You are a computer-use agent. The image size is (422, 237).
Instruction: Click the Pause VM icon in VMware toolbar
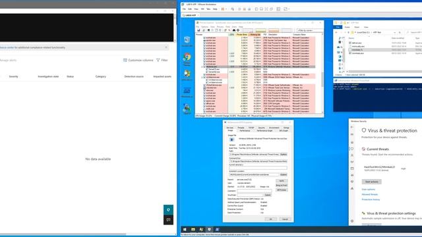point(223,9)
